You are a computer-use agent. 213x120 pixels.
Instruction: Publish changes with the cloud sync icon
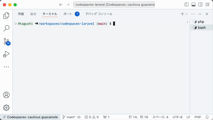point(79,117)
